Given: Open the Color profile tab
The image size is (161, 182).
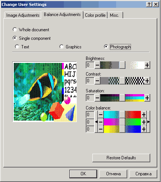Looking at the screenshot, I should pos(95,15).
